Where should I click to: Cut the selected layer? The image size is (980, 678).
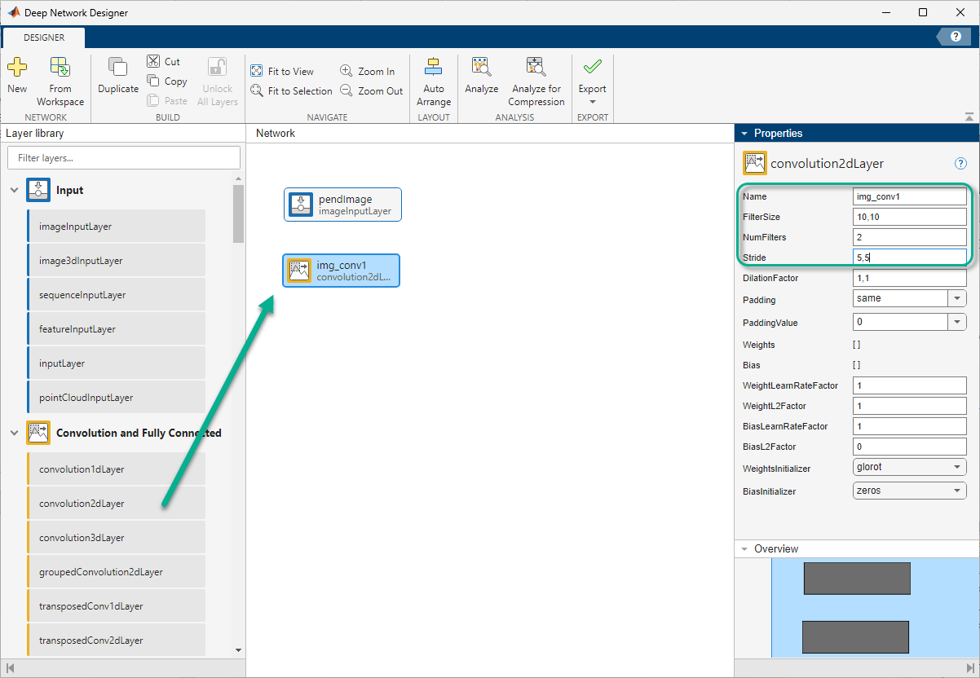[x=164, y=61]
